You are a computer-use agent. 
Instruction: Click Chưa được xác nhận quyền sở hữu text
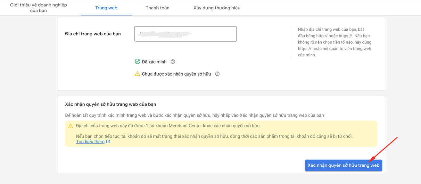176,74
